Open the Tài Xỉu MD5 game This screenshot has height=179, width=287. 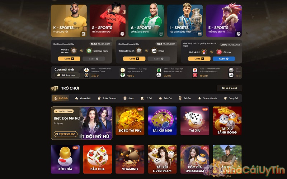[163, 121]
